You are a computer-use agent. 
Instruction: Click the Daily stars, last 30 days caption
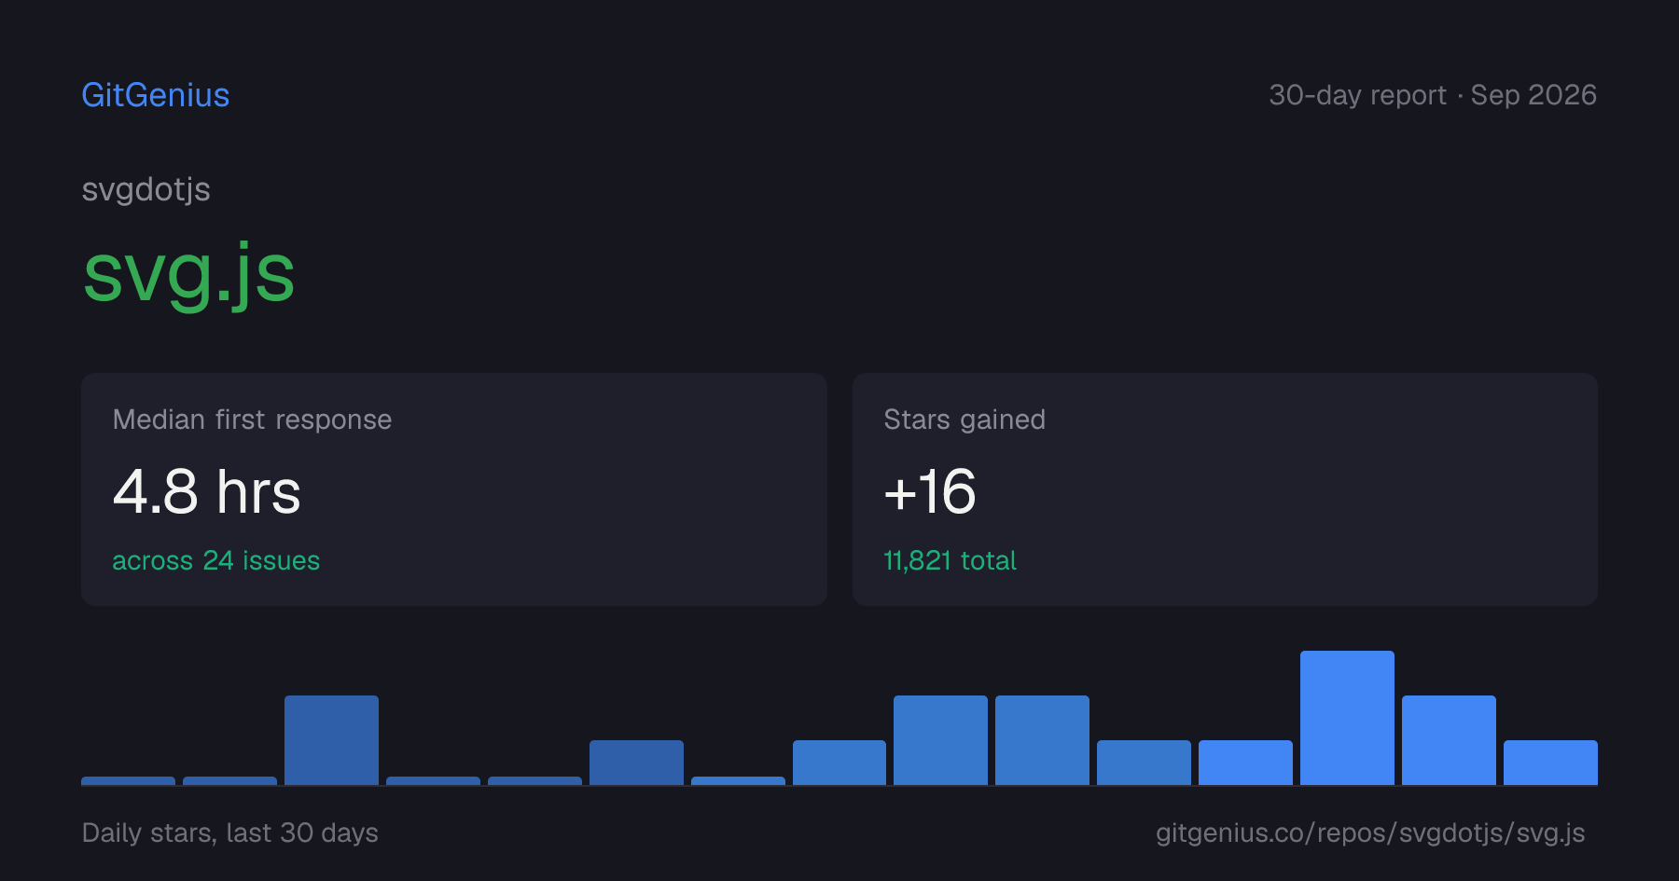pyautogui.click(x=230, y=833)
